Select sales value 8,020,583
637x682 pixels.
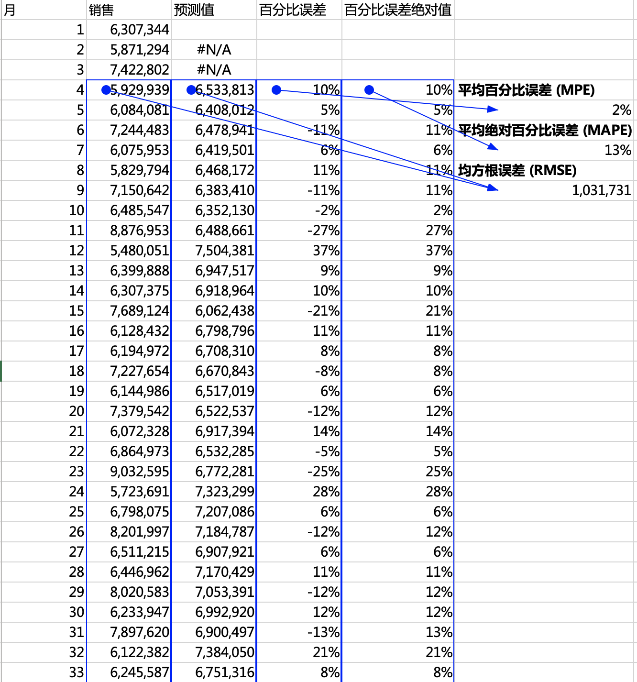[129, 592]
